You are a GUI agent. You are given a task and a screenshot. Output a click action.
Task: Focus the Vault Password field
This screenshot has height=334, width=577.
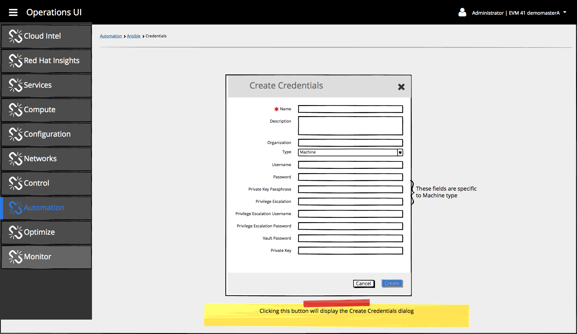(x=350, y=238)
